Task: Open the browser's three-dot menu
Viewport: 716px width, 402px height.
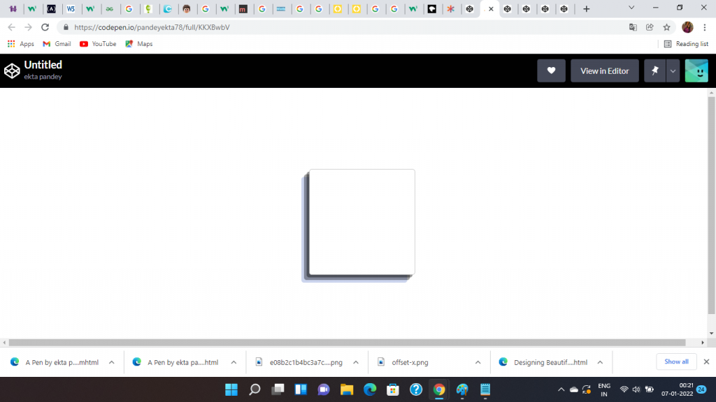Action: pos(705,27)
